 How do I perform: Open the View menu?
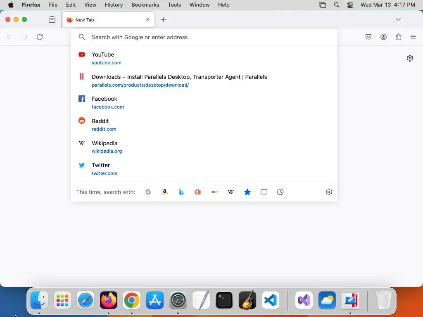(x=90, y=5)
